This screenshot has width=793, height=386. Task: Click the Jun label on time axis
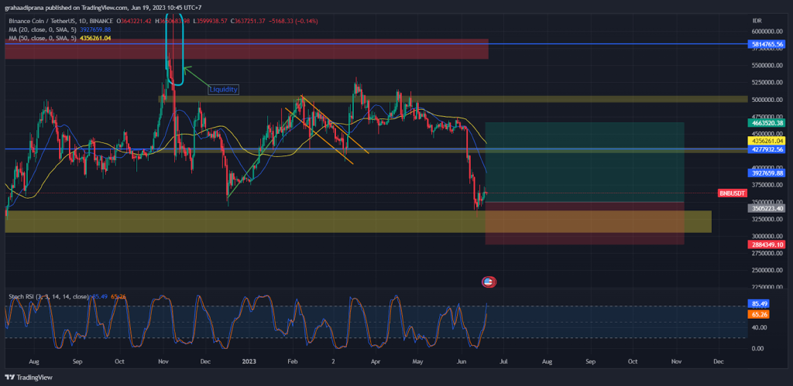pyautogui.click(x=462, y=362)
